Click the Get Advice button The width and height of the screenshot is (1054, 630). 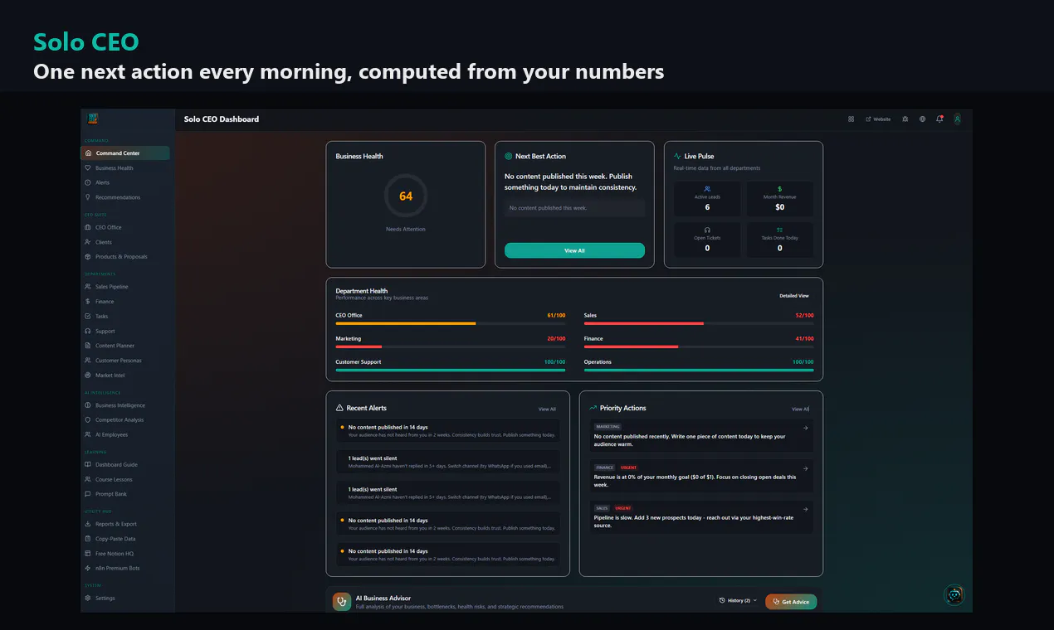tap(791, 602)
